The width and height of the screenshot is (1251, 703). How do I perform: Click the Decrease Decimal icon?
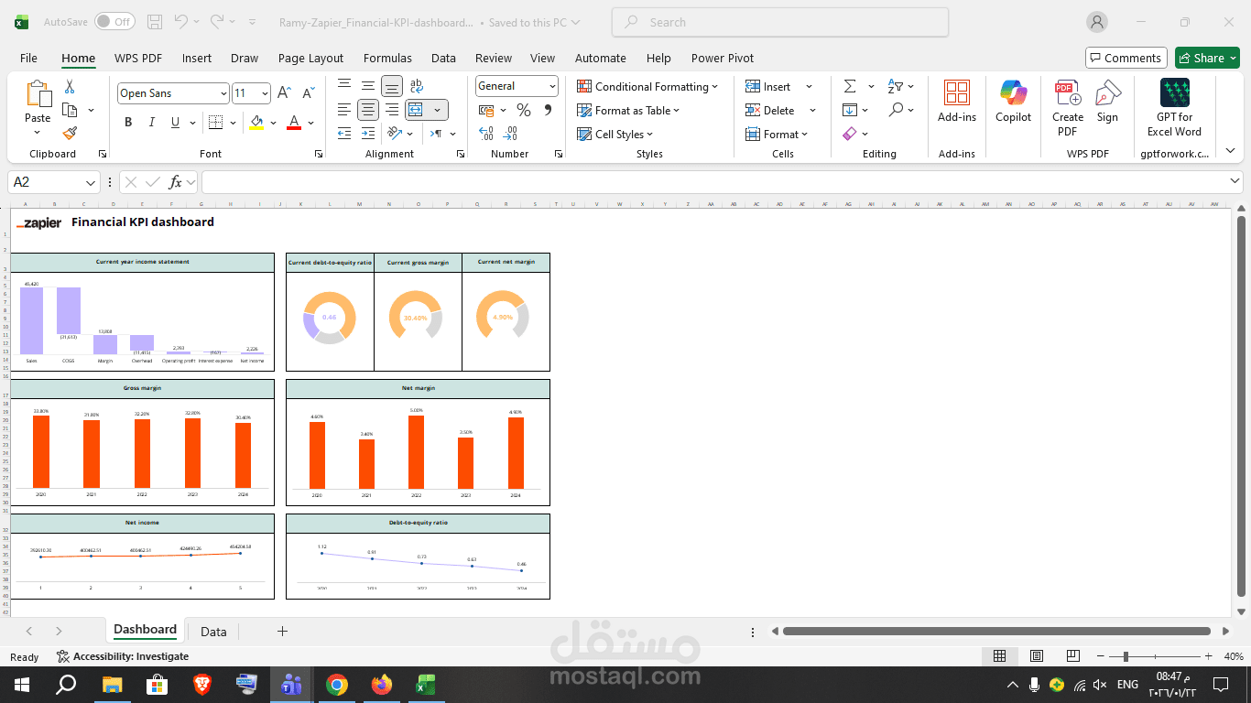click(x=511, y=134)
